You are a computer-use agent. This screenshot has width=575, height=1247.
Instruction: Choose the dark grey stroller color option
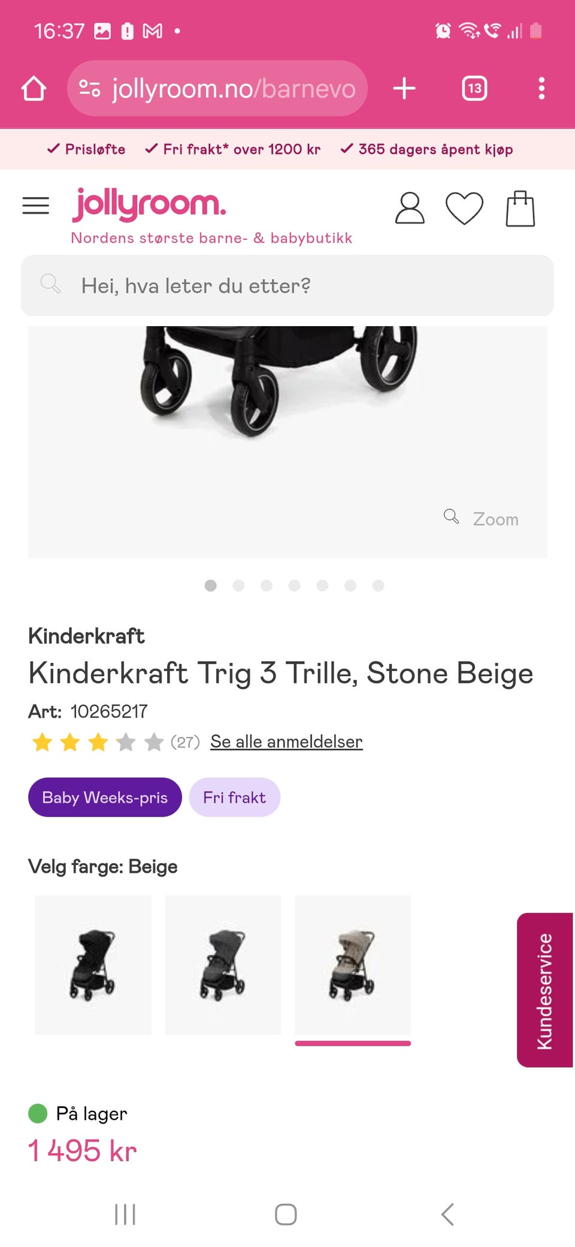point(223,965)
